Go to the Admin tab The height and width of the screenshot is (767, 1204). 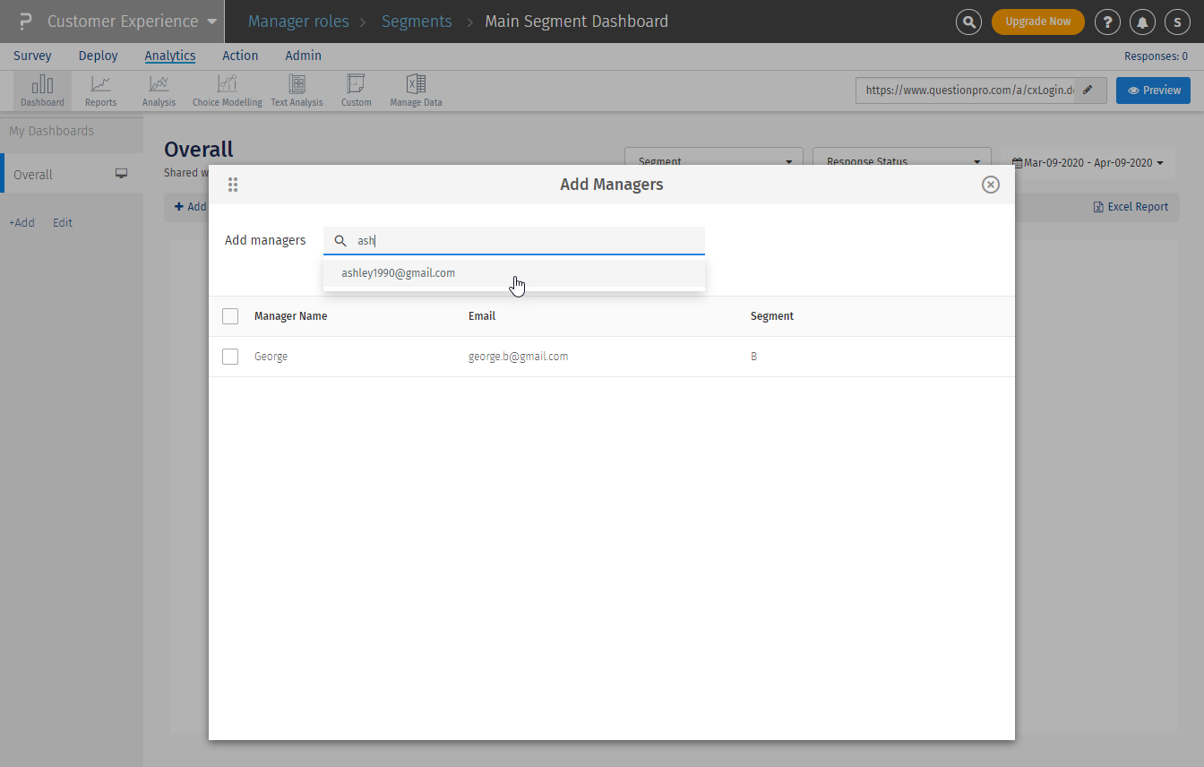click(x=303, y=56)
